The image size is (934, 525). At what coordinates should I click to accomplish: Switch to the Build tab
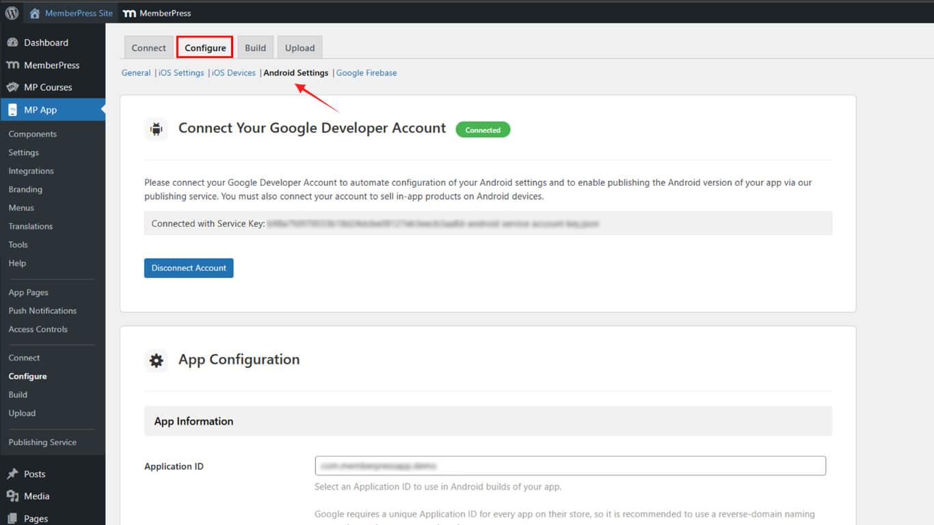click(255, 48)
